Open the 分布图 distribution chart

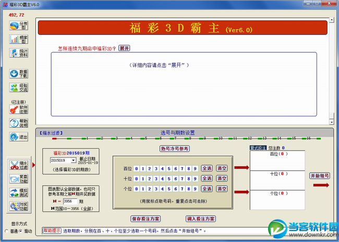(x=19, y=26)
